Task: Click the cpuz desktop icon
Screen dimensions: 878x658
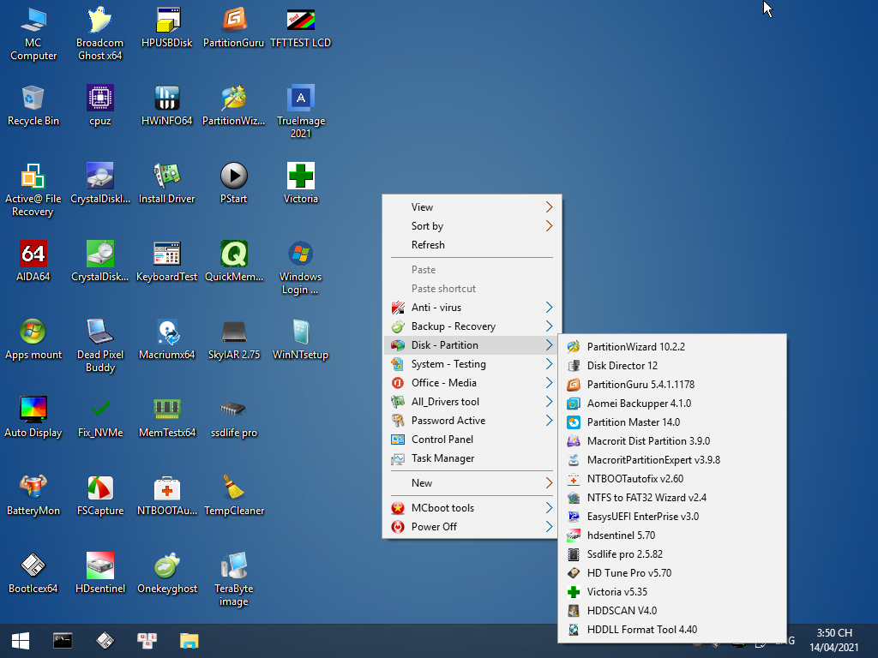Action: [x=99, y=105]
